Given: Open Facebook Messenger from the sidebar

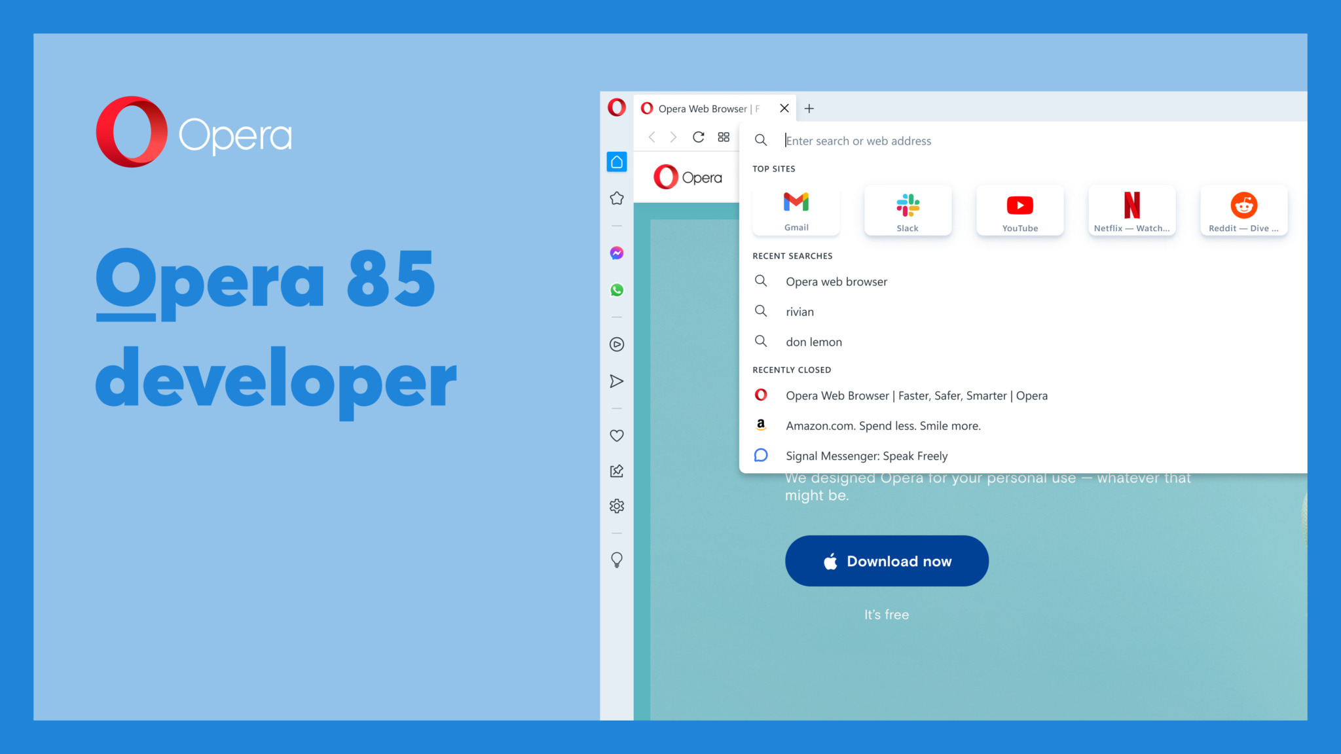Looking at the screenshot, I should point(616,253).
